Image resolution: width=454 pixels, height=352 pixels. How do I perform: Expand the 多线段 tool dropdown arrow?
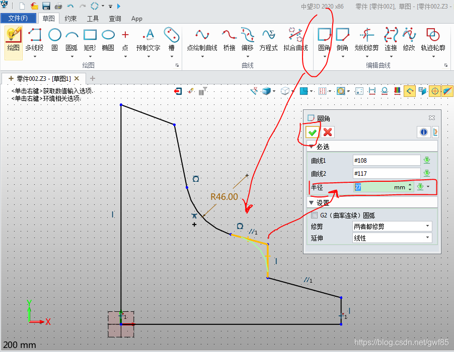[x=35, y=56]
